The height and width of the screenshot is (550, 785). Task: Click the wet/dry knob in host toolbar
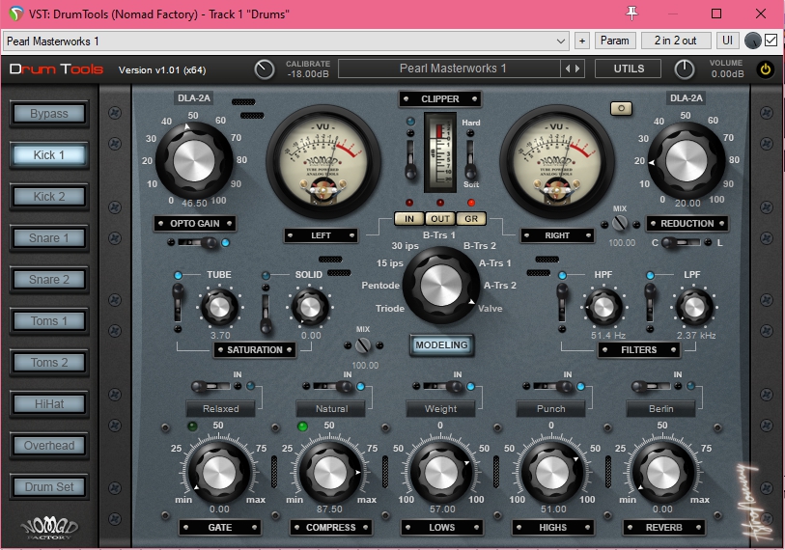point(752,41)
